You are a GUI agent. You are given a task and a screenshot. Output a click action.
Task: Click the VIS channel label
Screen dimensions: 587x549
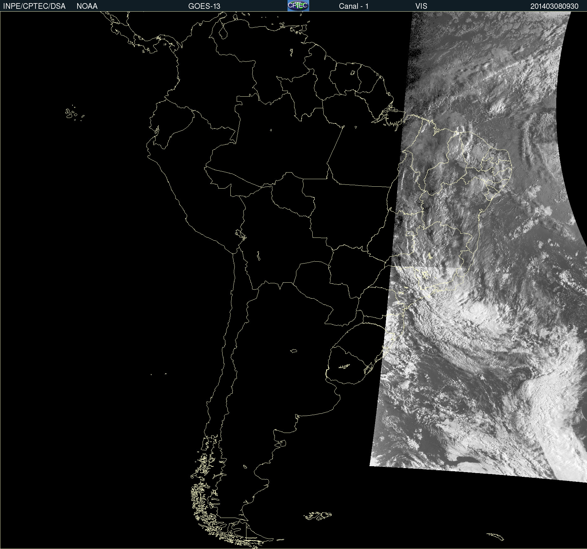click(421, 6)
